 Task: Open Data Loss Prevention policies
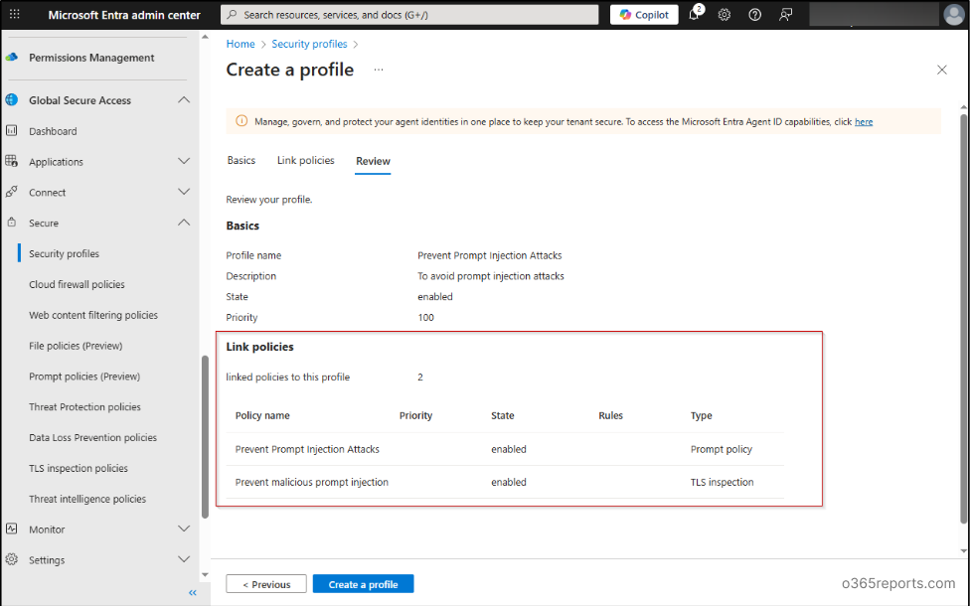pyautogui.click(x=92, y=437)
